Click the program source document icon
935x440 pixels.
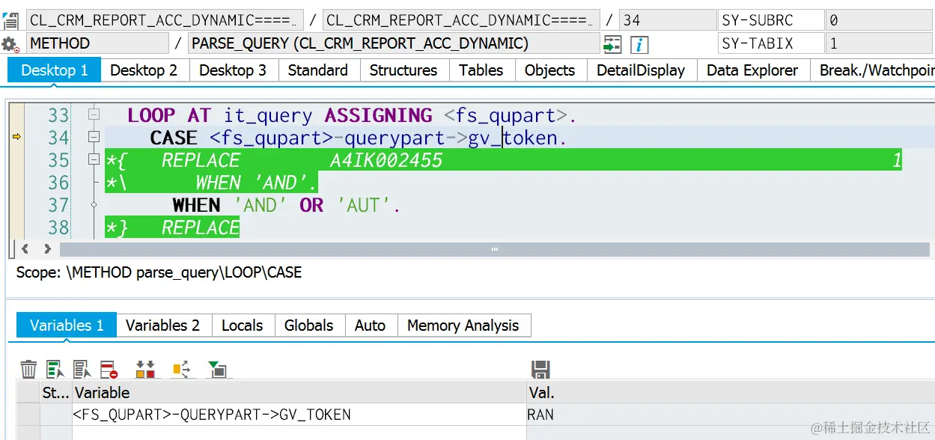click(10, 20)
